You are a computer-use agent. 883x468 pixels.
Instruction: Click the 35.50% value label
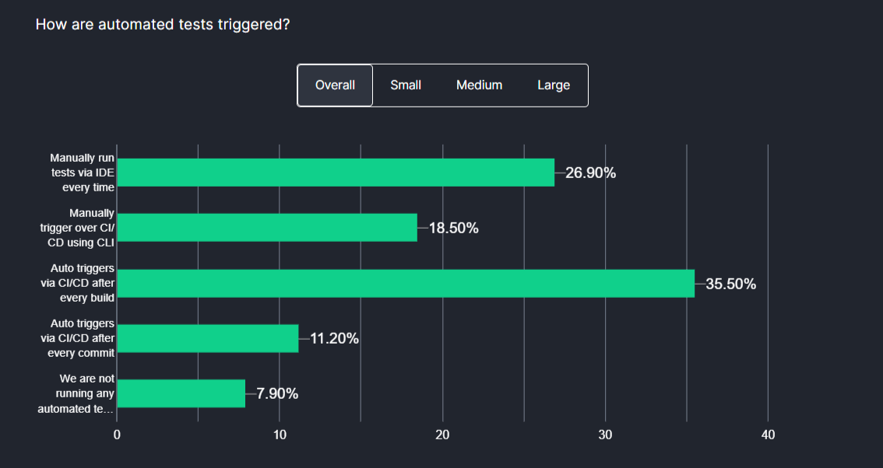click(x=730, y=285)
